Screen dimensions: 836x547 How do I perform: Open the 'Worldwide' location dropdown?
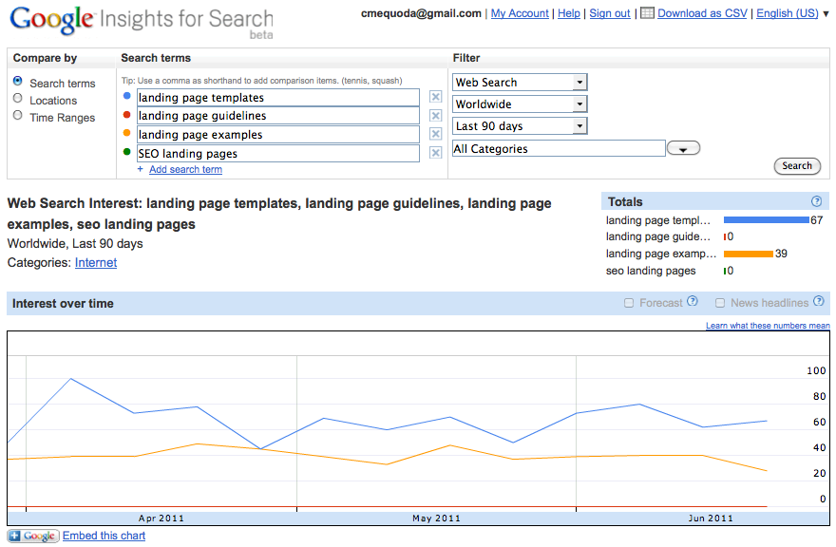520,104
